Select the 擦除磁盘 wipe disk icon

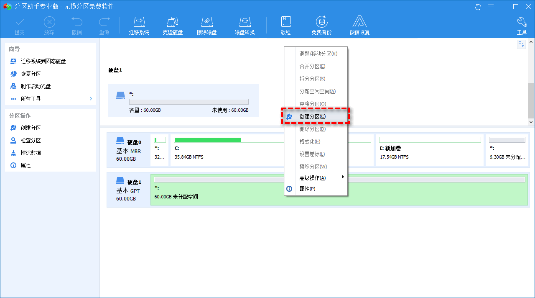pyautogui.click(x=206, y=22)
